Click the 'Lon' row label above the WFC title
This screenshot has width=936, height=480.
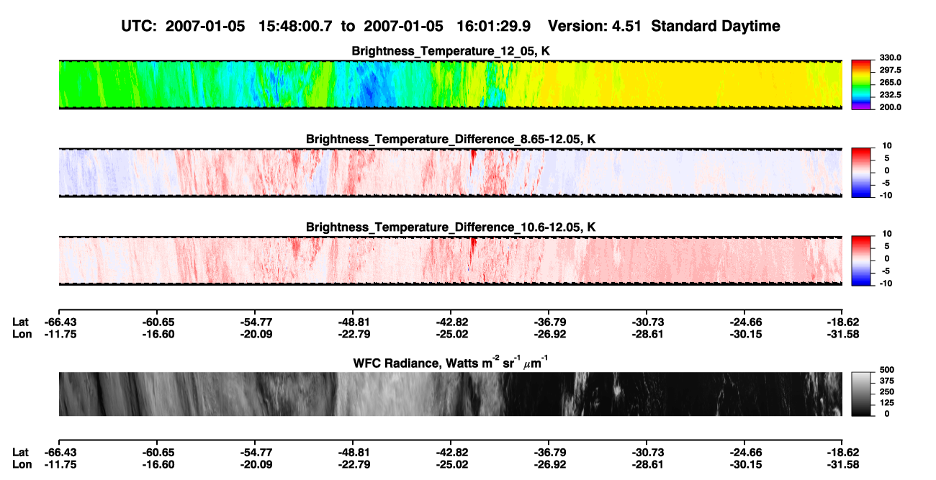click(x=22, y=335)
